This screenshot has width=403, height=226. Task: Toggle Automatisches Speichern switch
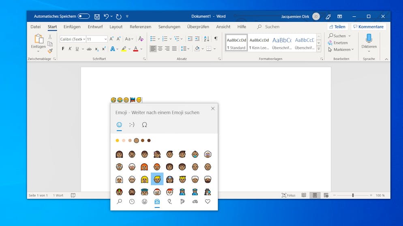[x=84, y=16]
